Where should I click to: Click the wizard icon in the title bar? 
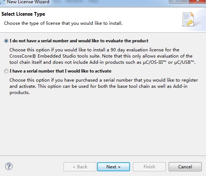pyautogui.click(x=2, y=2)
